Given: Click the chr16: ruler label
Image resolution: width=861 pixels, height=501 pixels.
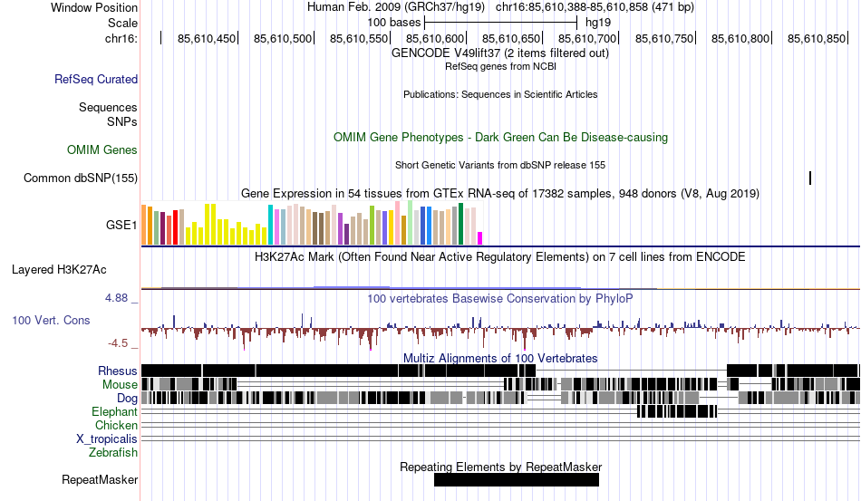Looking at the screenshot, I should pos(121,38).
